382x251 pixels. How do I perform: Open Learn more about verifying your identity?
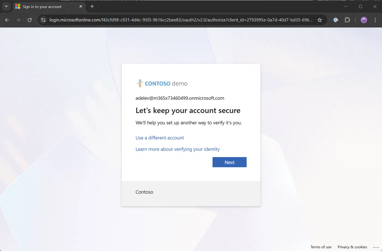click(x=178, y=149)
